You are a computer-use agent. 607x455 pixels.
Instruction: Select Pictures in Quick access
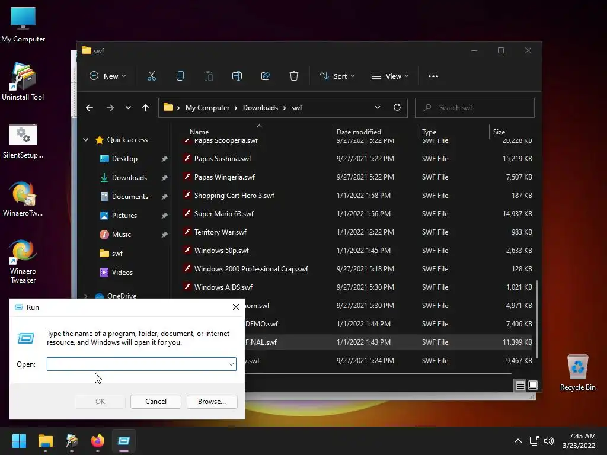(124, 216)
